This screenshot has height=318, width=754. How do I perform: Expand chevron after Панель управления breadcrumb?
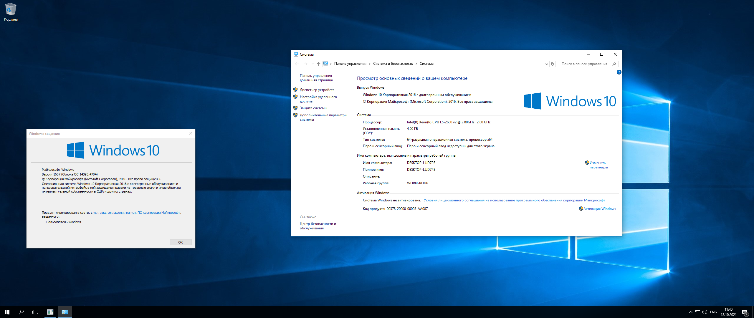point(370,64)
